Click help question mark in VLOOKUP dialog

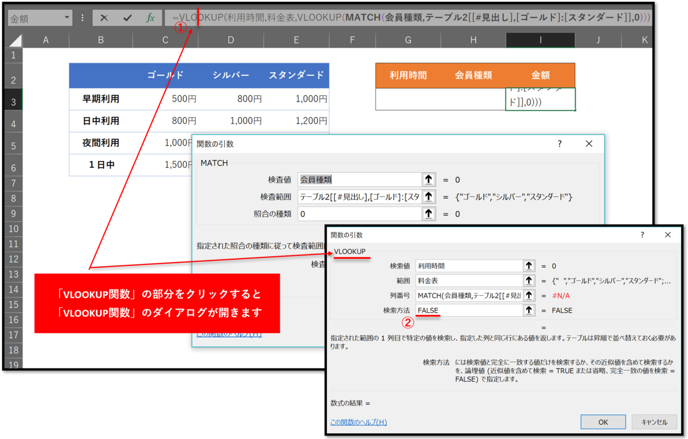(x=643, y=235)
